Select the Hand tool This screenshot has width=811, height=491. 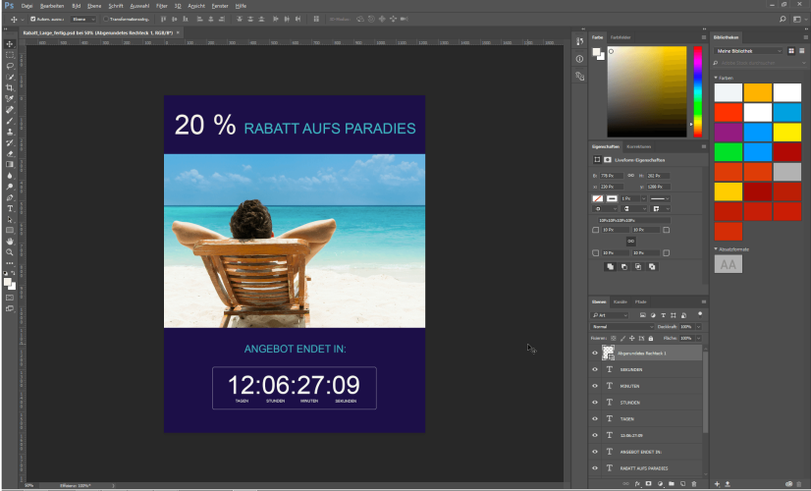tap(10, 242)
